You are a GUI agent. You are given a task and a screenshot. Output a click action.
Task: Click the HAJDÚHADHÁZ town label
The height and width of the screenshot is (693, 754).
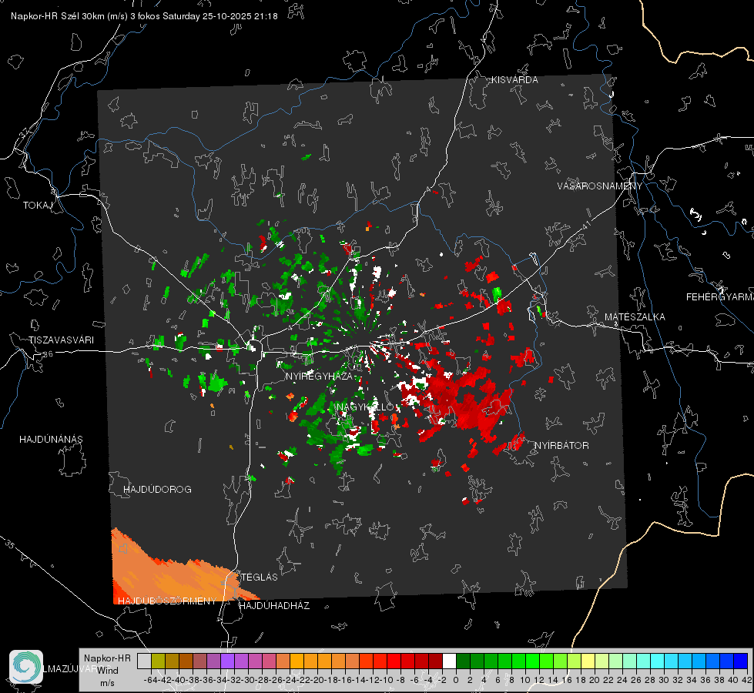pyautogui.click(x=274, y=606)
